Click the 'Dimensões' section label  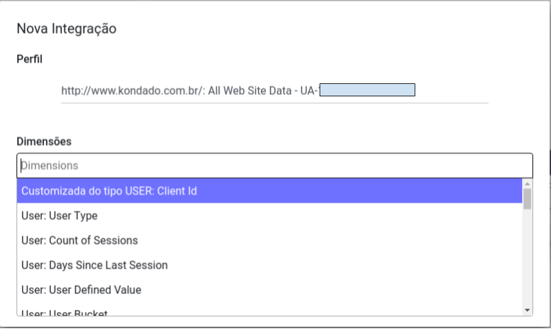click(44, 141)
